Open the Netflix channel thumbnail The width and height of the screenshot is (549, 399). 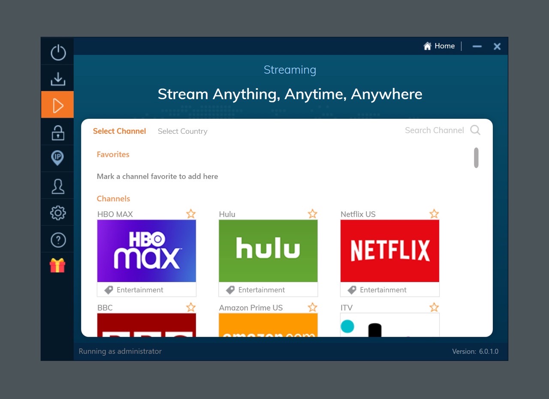390,251
